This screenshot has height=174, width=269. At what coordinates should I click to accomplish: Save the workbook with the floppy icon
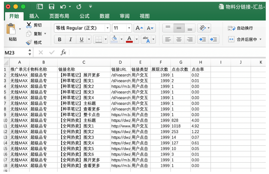(x=51, y=6)
